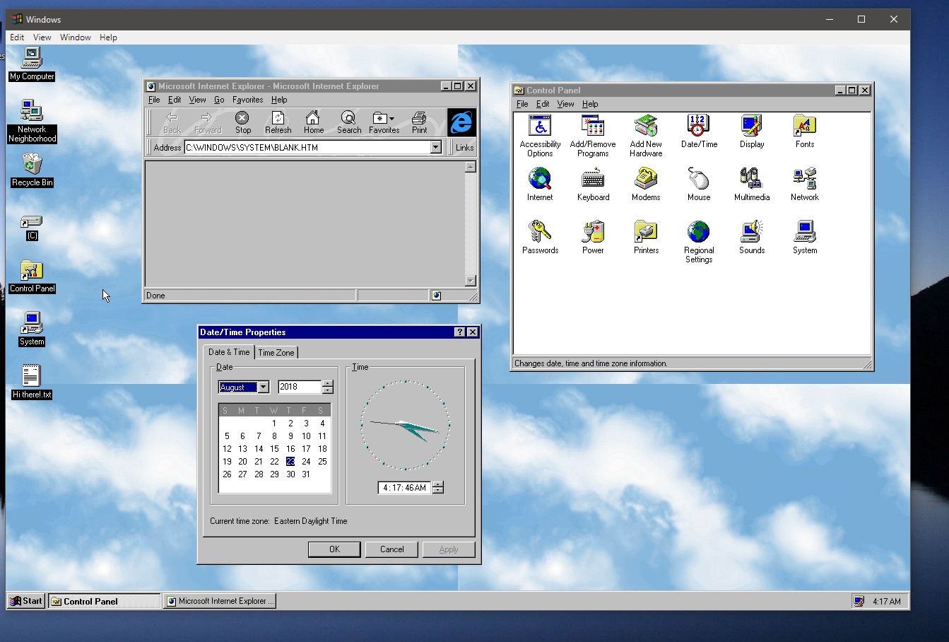The image size is (949, 642).
Task: Click the year input field showing 2018
Action: [300, 387]
